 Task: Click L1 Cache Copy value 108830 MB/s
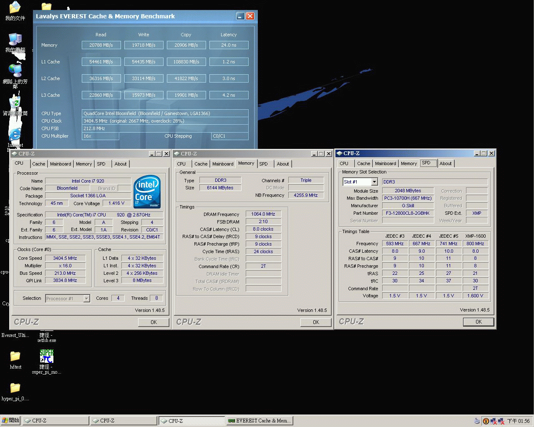(x=186, y=62)
